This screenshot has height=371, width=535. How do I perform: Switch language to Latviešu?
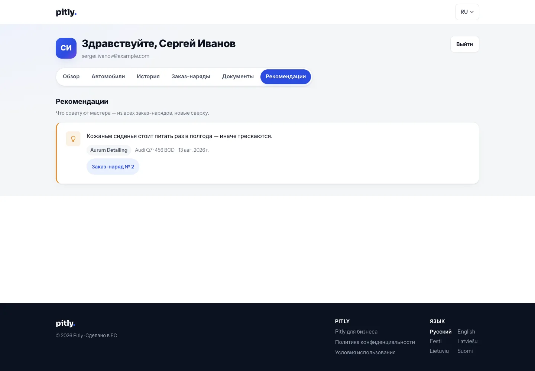point(467,341)
